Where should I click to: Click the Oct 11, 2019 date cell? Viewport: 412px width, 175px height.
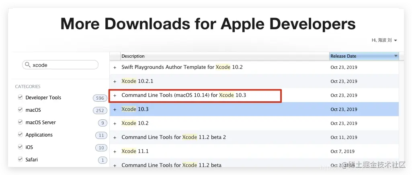coord(344,137)
